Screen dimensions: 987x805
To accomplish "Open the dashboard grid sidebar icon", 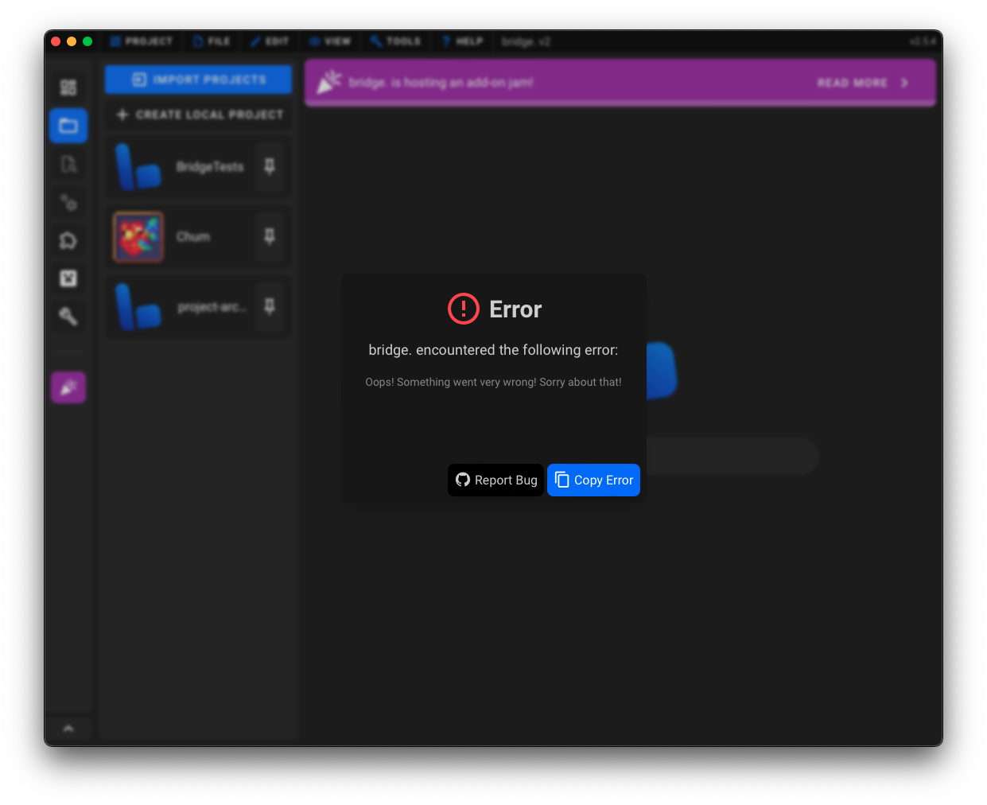I will (68, 87).
